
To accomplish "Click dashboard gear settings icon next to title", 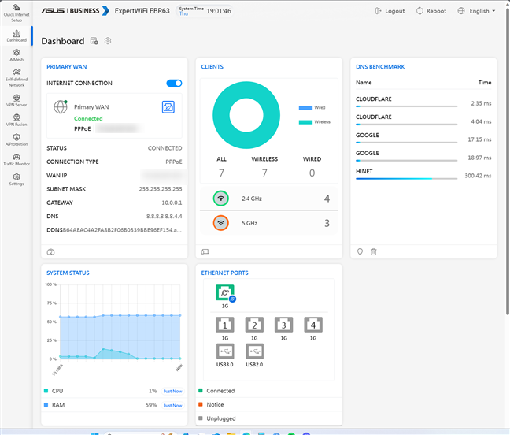I will pyautogui.click(x=108, y=41).
